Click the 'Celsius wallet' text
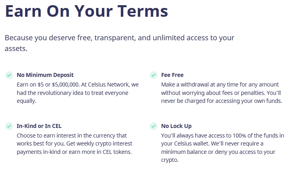 (192, 144)
